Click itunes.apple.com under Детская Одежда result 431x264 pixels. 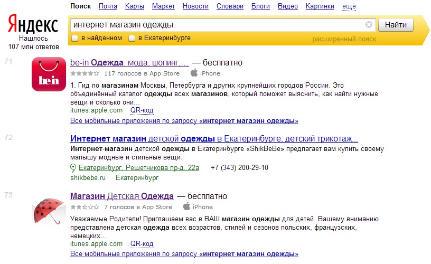[x=96, y=243]
